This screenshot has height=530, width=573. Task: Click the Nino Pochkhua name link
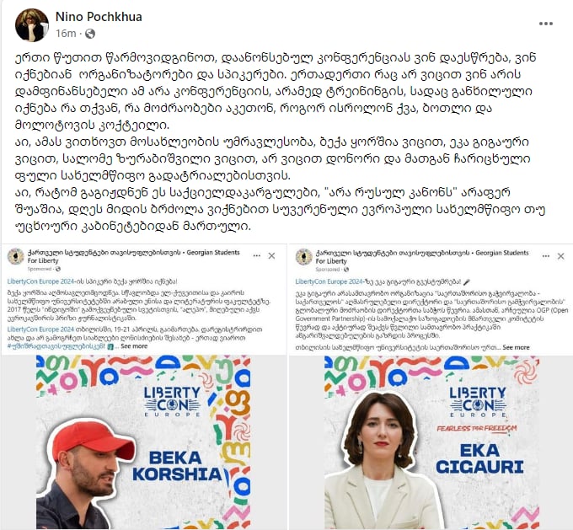(x=99, y=17)
